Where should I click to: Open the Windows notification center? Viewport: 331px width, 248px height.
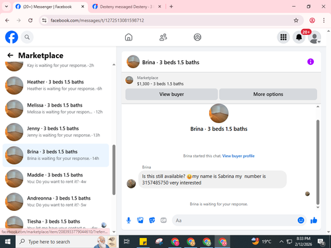click(x=321, y=242)
